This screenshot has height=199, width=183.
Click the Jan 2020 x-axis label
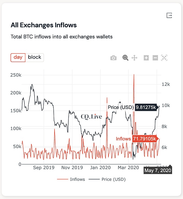[x=101, y=168]
